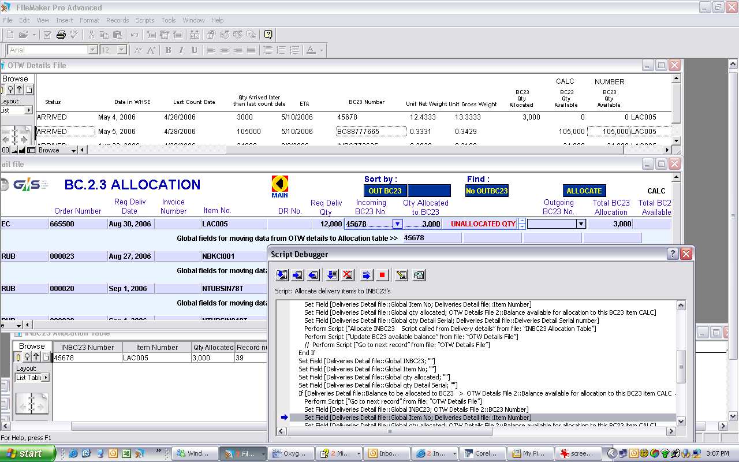Image resolution: width=739 pixels, height=462 pixels.
Task: Open Incoming BC23 No. dropdown 45678
Action: (397, 224)
